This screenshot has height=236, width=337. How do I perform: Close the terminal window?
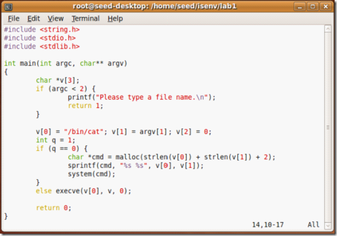point(326,7)
